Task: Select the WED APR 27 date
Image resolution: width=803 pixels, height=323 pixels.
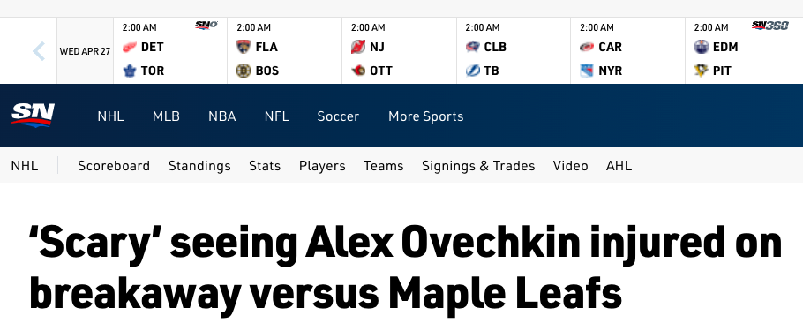Action: coord(85,51)
